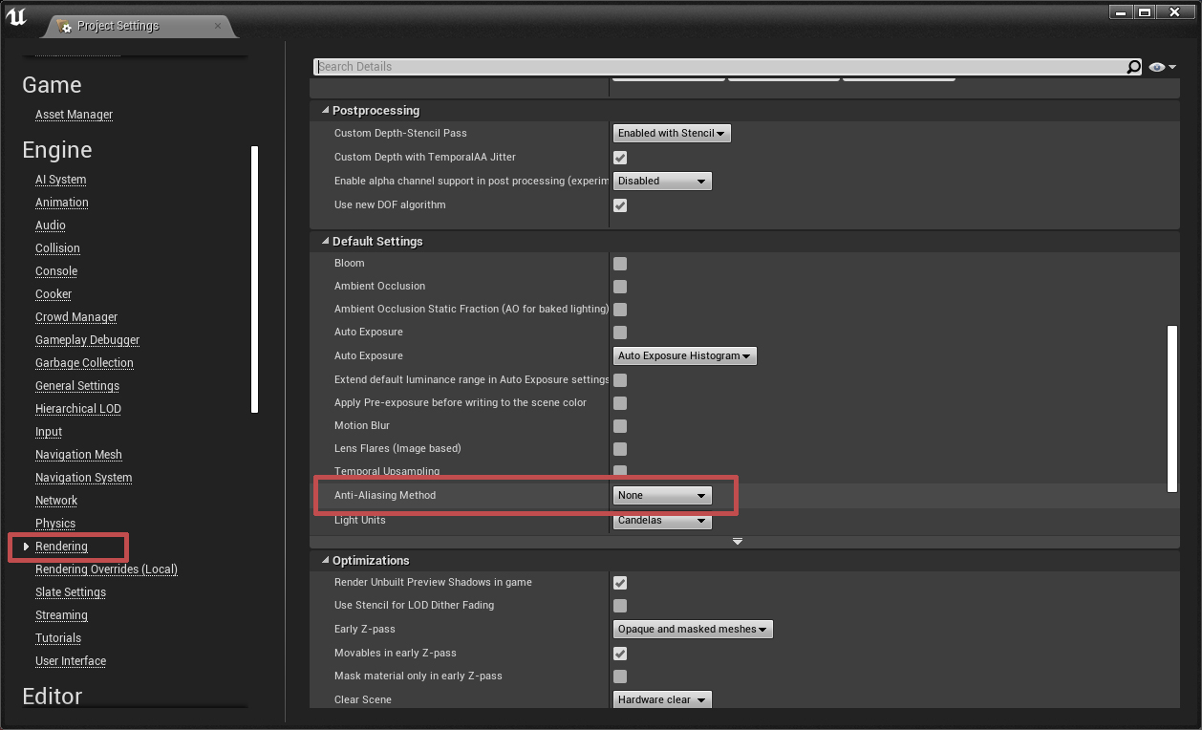This screenshot has height=730, width=1202.
Task: Open the Physics settings category
Action: (x=55, y=524)
